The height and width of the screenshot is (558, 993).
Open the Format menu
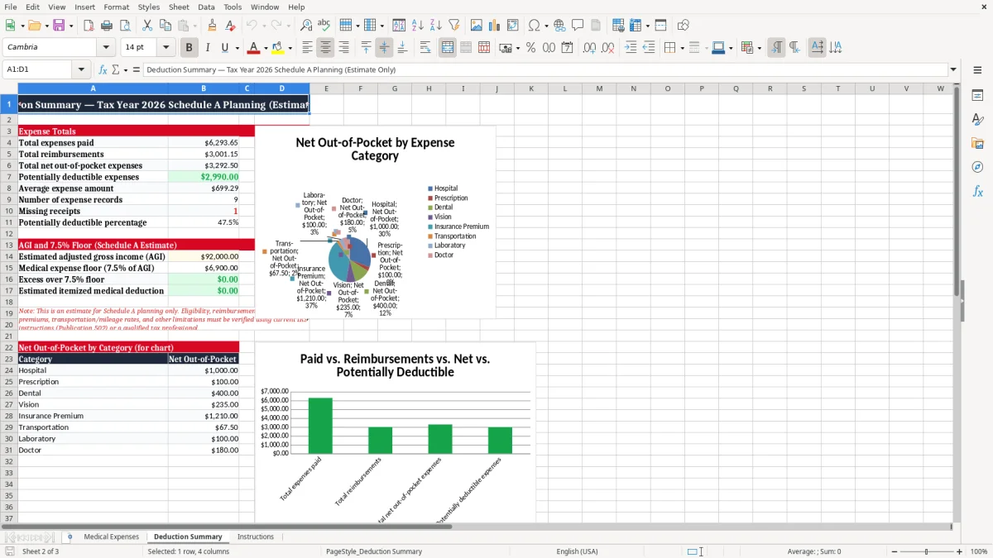[x=116, y=7]
